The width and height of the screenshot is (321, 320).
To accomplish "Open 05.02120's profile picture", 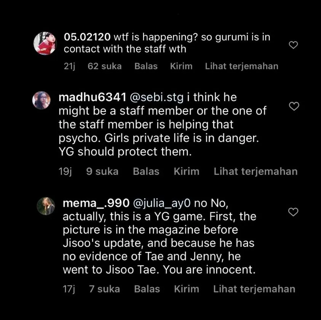I will [45, 43].
